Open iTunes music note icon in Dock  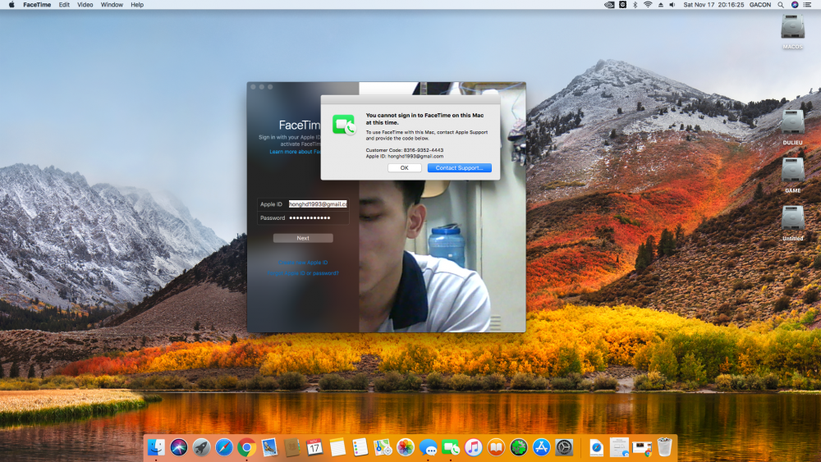click(474, 447)
